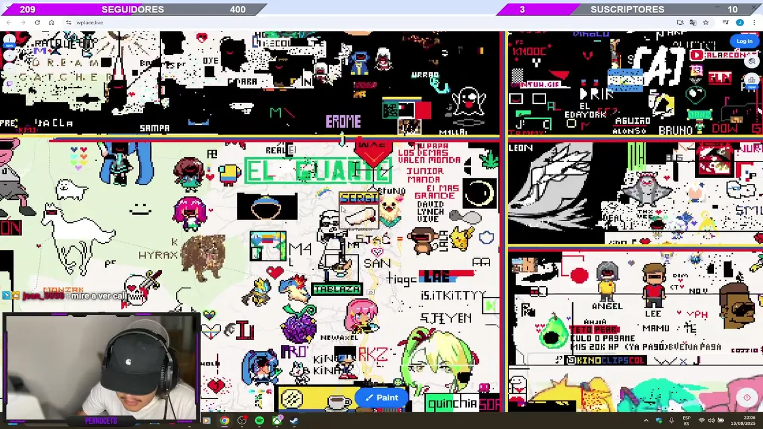Viewport: 763px width, 429px height.
Task: Click the LEON text above white artwork
Action: click(x=521, y=148)
